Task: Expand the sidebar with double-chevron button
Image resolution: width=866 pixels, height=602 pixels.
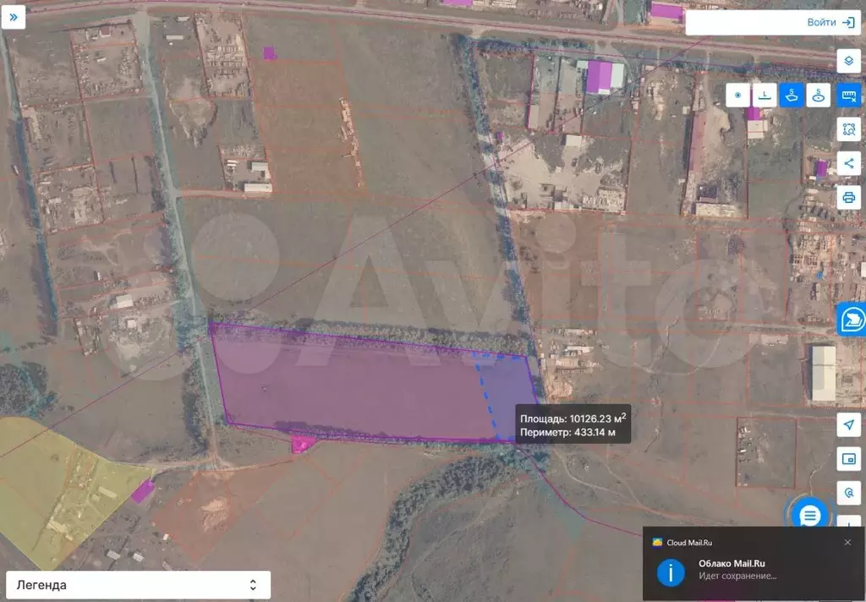Action: point(14,17)
